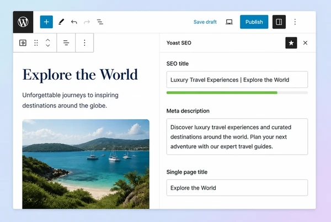Save draft of the post
The width and height of the screenshot is (331, 222).
pos(205,22)
